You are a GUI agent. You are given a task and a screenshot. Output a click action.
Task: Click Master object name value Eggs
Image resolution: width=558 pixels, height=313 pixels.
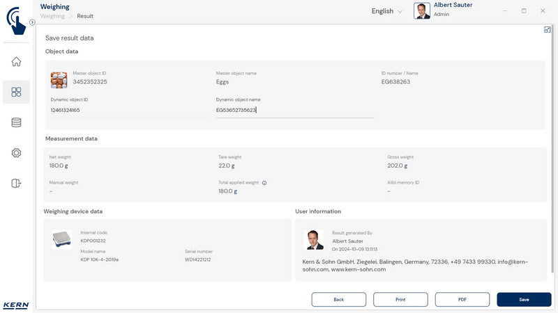click(223, 82)
